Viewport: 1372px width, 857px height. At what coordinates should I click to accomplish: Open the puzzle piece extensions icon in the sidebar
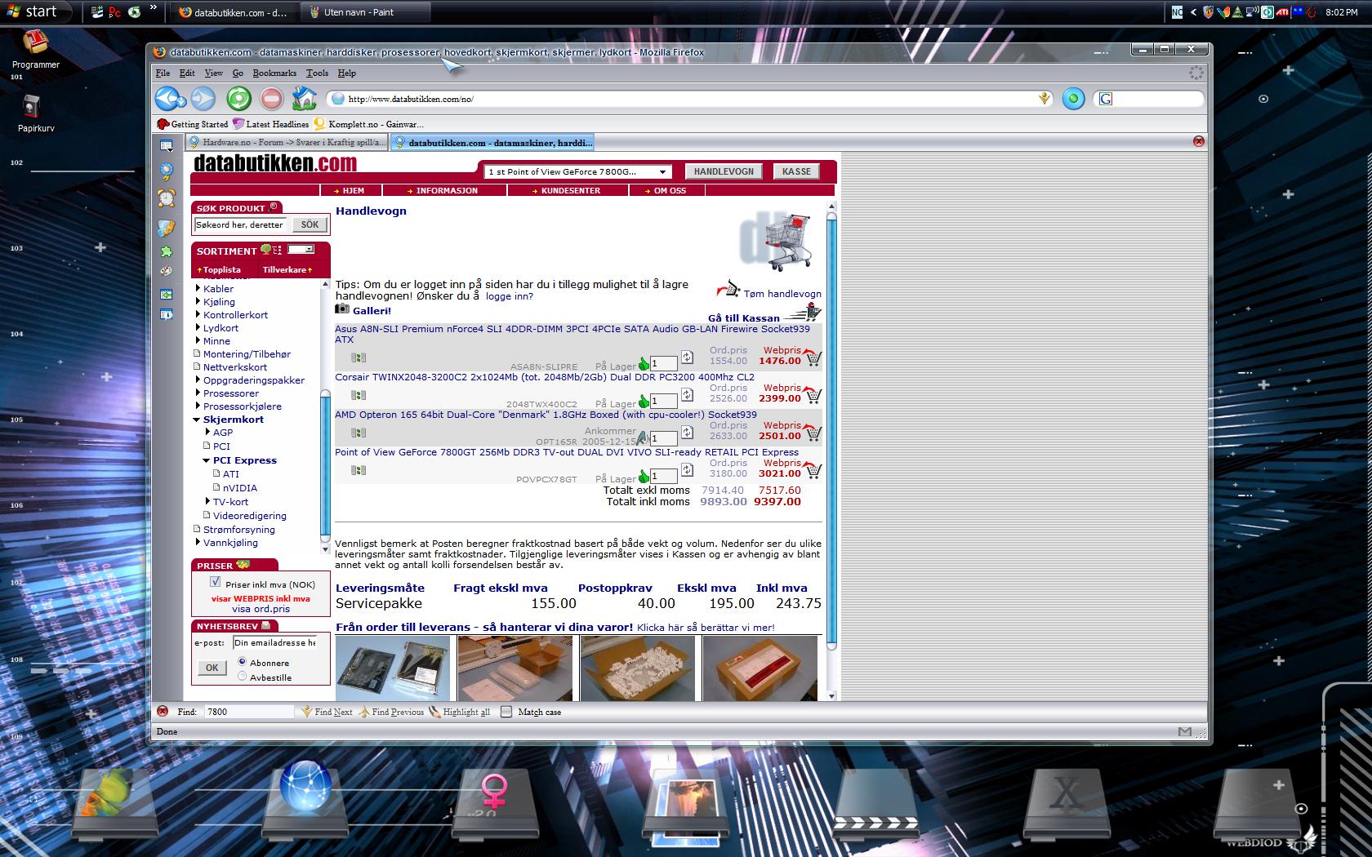pos(167,252)
